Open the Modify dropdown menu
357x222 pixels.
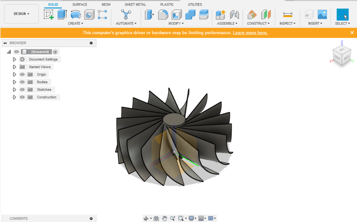pyautogui.click(x=176, y=23)
